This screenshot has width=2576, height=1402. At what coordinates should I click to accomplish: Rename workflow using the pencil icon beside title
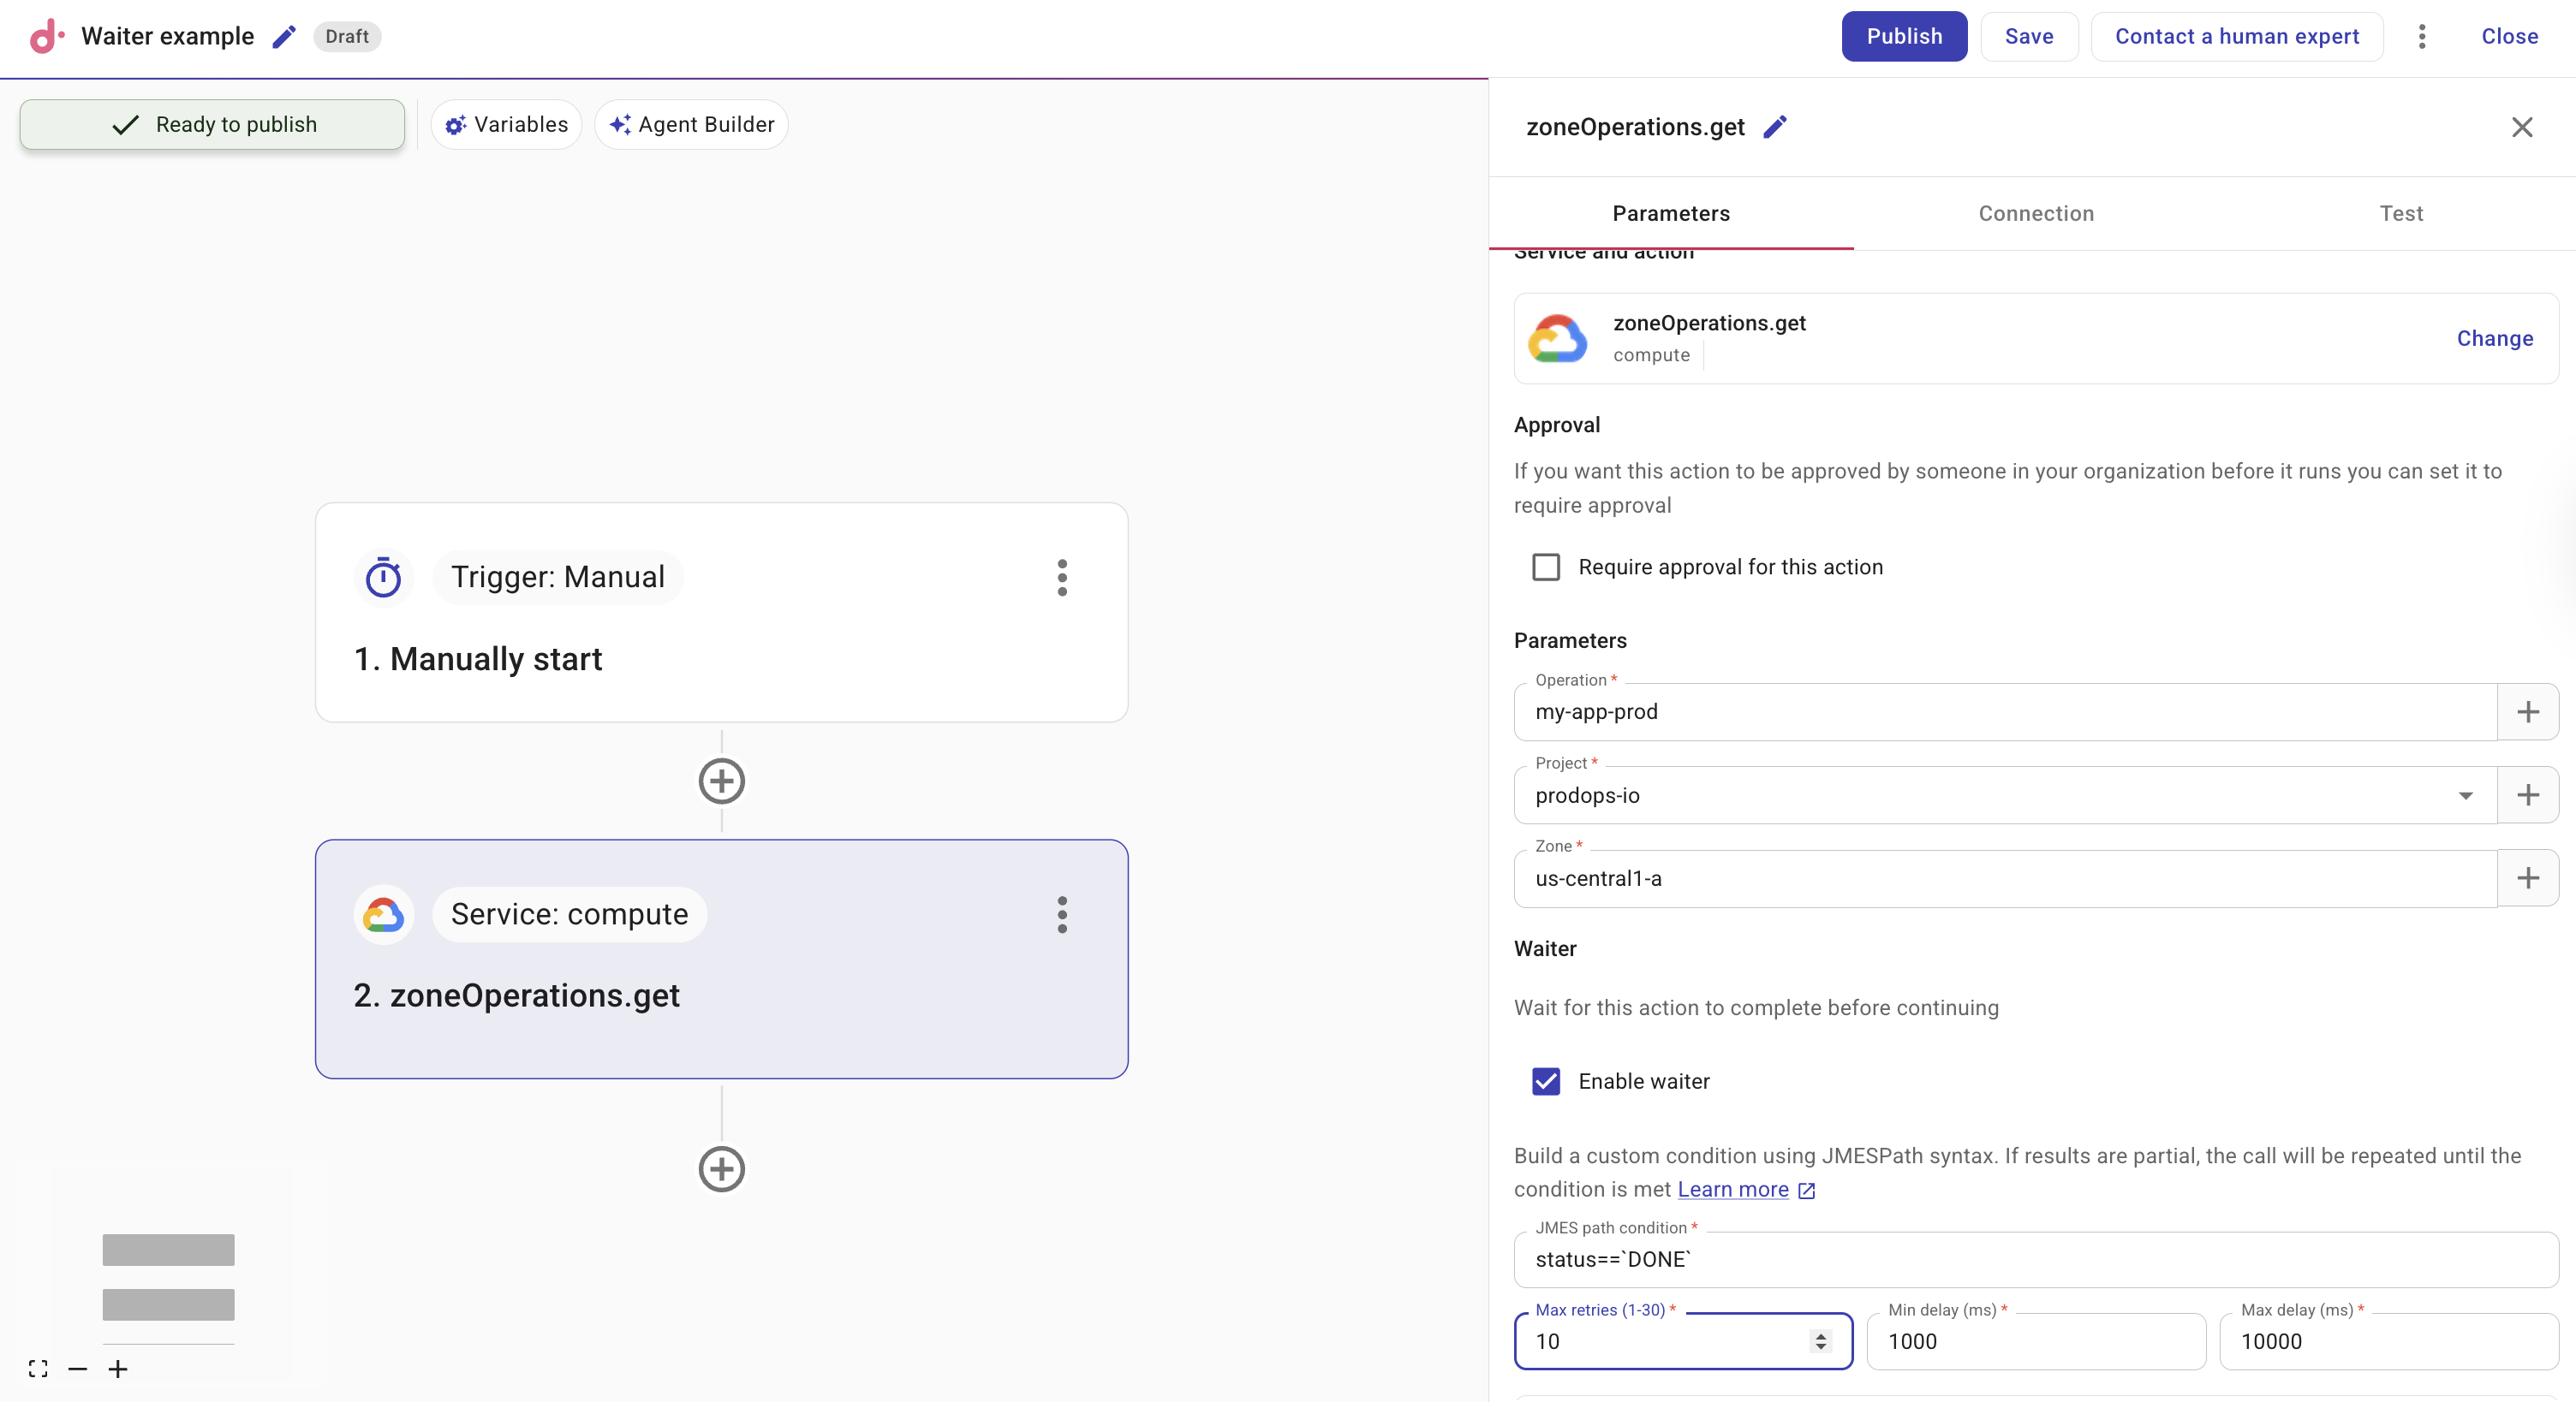pyautogui.click(x=283, y=36)
